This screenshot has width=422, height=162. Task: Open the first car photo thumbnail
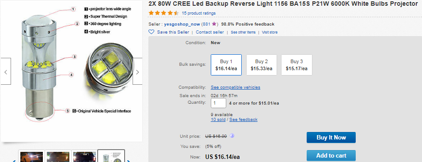[31, 157]
